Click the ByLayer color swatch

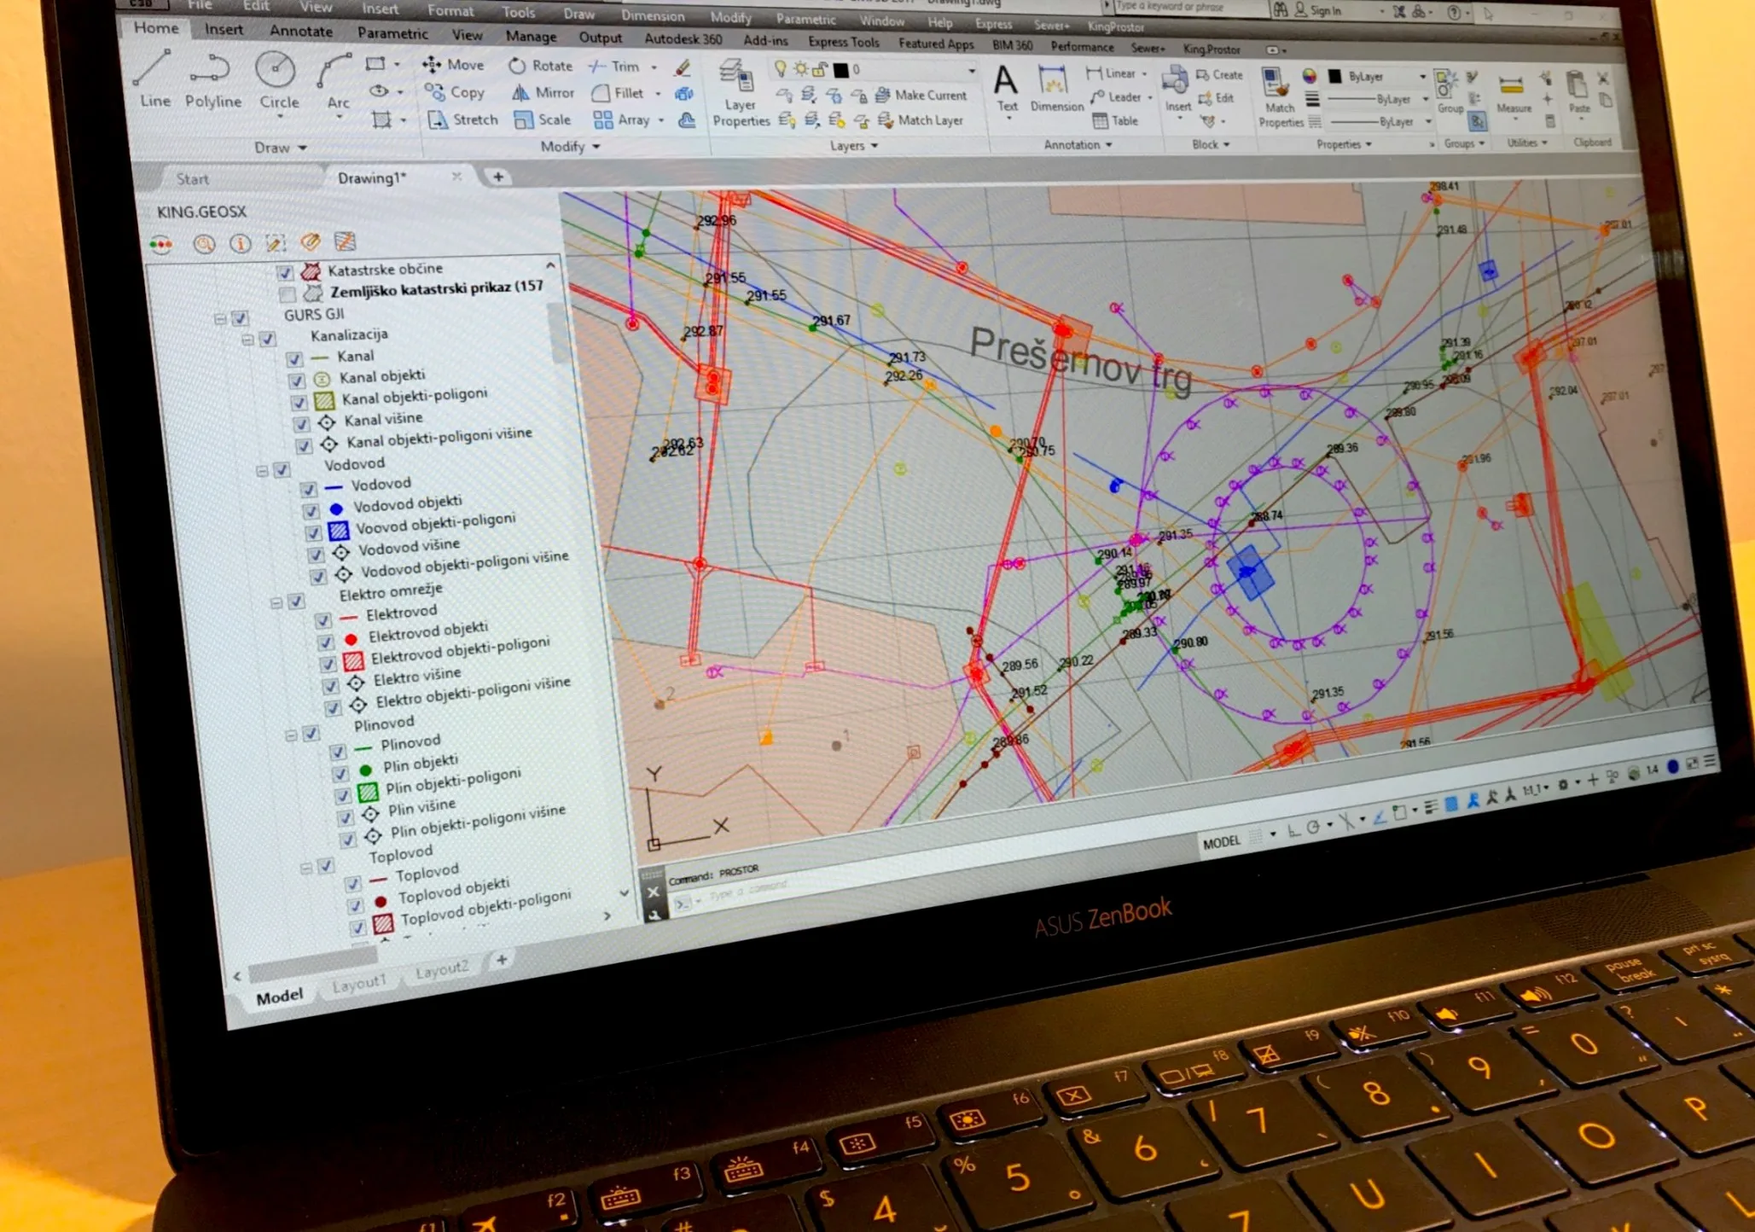(x=1335, y=76)
